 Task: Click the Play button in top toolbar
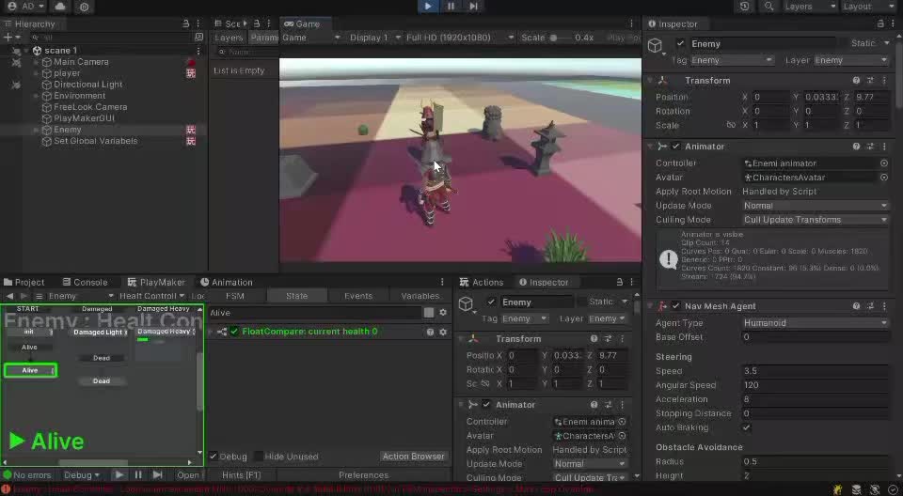coord(428,7)
